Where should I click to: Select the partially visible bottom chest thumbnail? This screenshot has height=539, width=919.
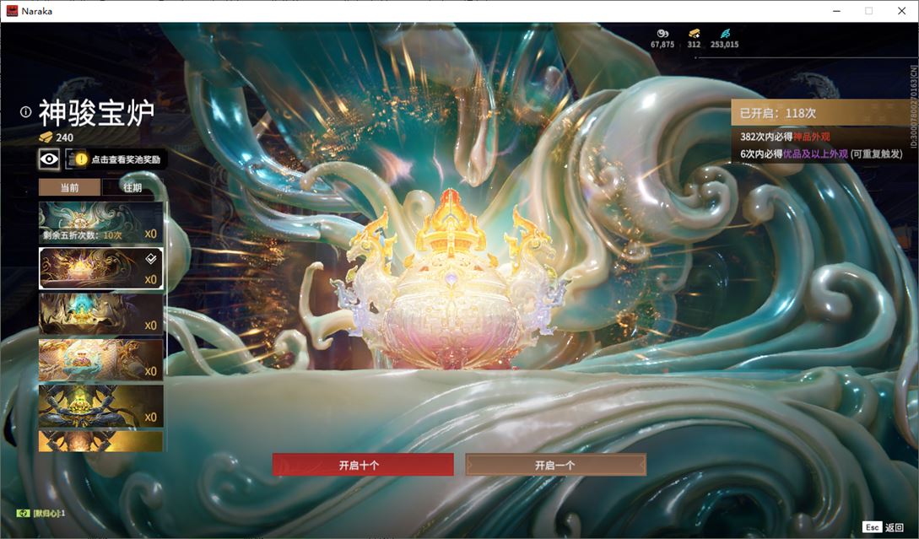[x=100, y=441]
